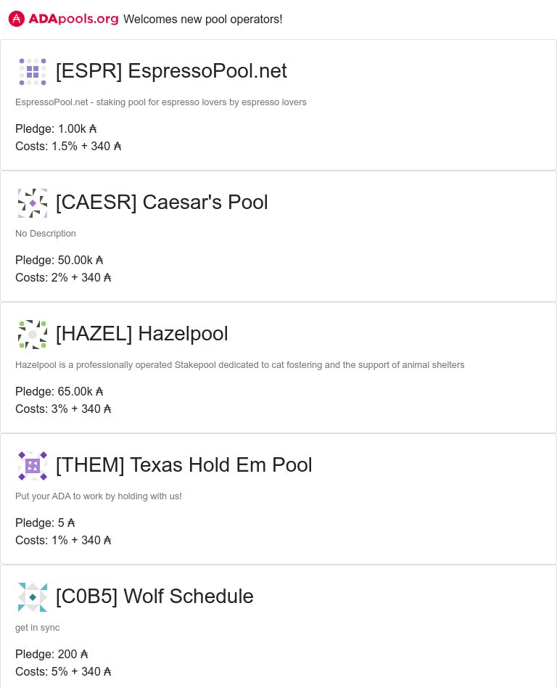Open the [THEM] Texas Hold Em Pool title
Viewport: 557px width, 688px height.
183,465
